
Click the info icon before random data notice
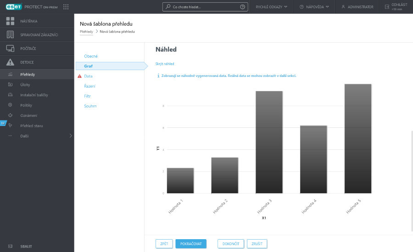(158, 76)
